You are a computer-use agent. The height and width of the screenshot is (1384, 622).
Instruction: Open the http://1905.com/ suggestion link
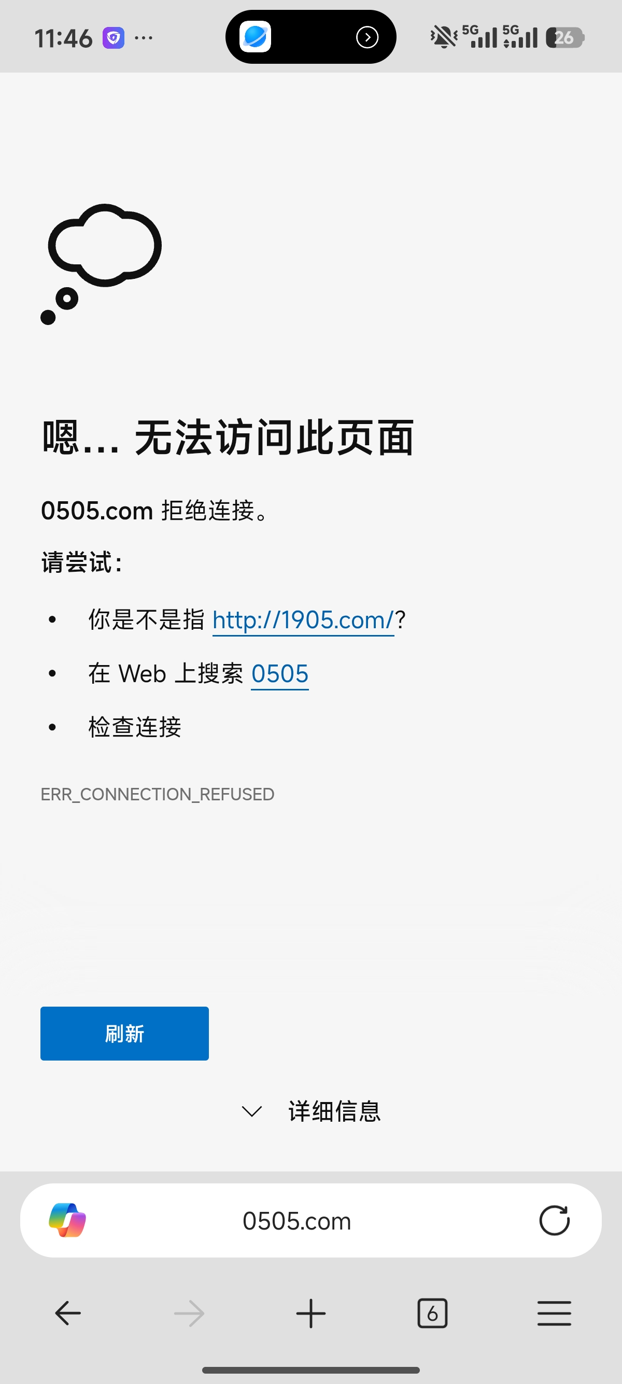pos(303,620)
